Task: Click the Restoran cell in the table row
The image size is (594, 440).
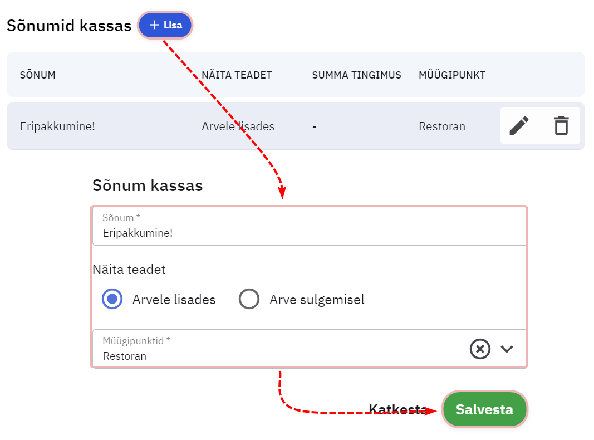Action: pyautogui.click(x=442, y=126)
